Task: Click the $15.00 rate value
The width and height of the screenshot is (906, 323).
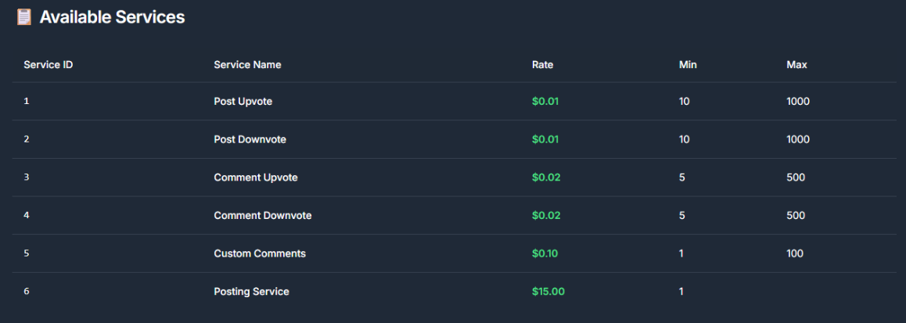Action: tap(548, 292)
